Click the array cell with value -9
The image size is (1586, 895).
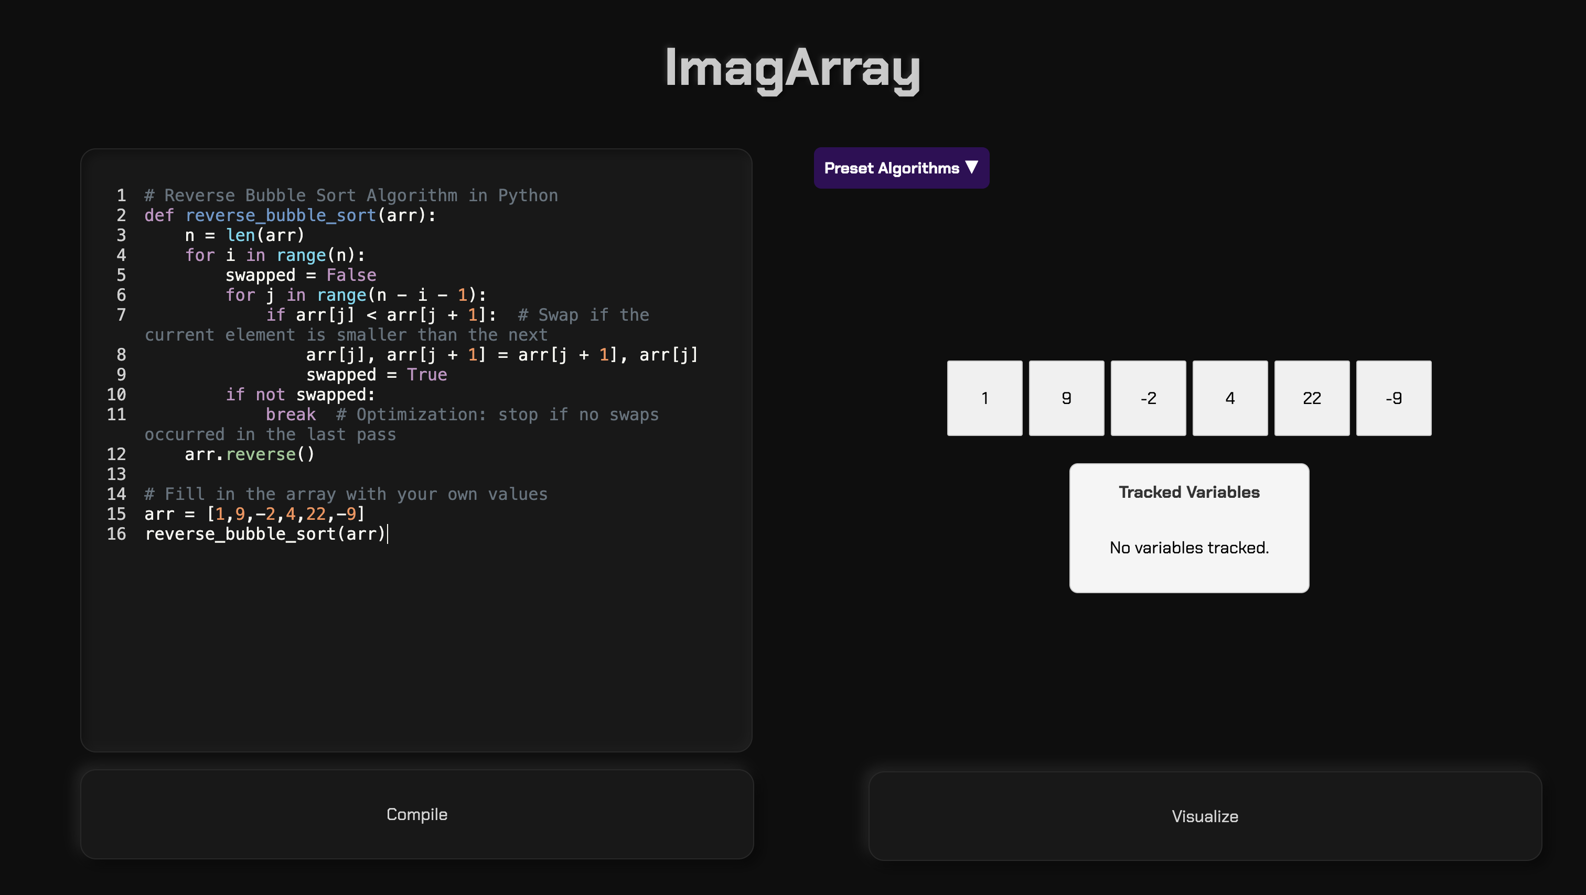[x=1394, y=398]
